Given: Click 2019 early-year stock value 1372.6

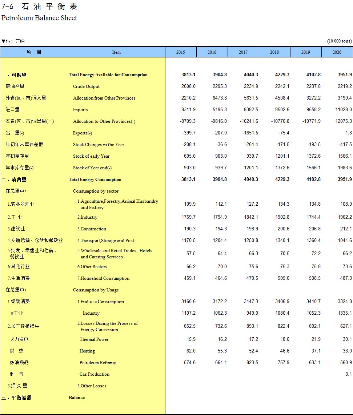Looking at the screenshot, I should (313, 156).
